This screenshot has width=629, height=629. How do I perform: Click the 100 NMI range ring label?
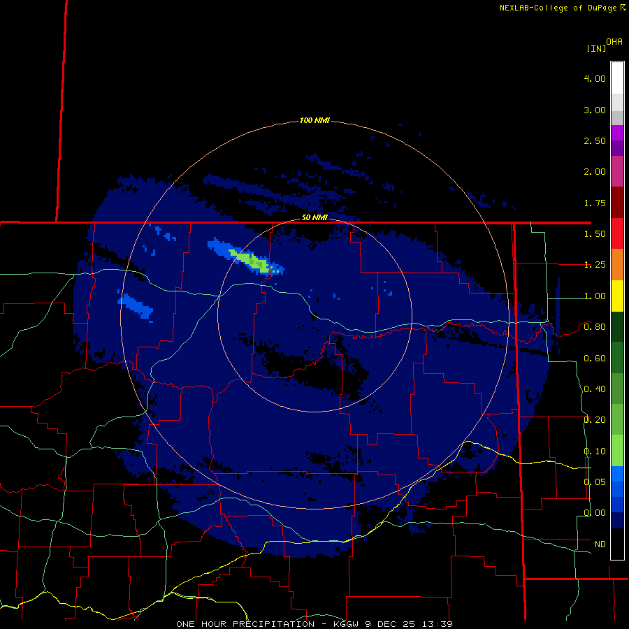[x=314, y=120]
